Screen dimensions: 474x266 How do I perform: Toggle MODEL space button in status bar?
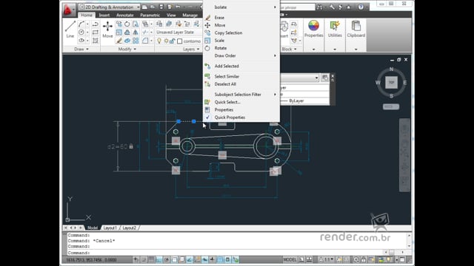click(x=290, y=259)
